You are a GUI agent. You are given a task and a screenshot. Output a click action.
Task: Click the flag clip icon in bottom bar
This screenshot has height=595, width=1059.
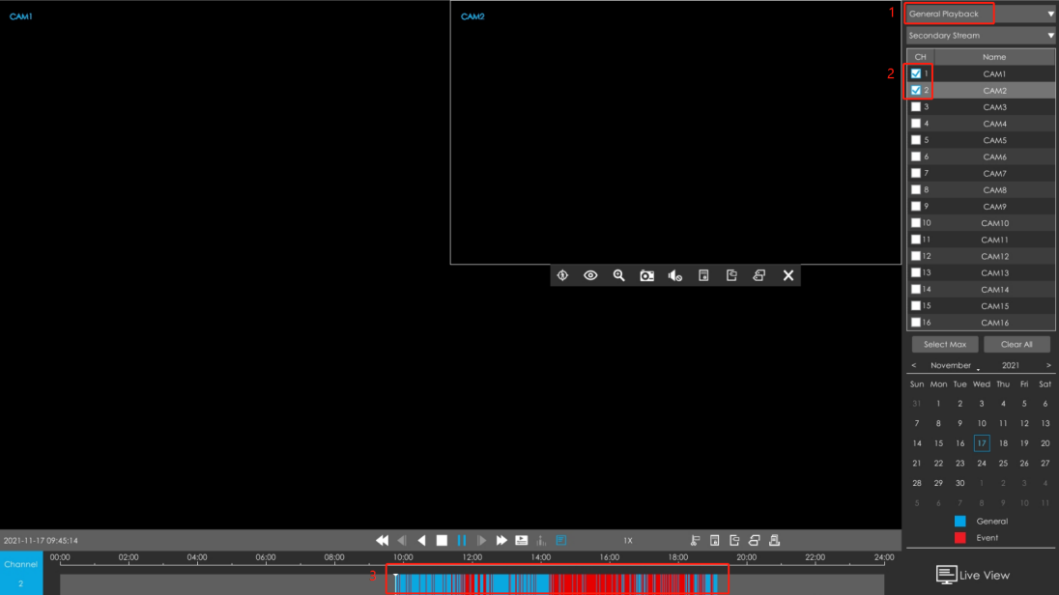tap(695, 540)
